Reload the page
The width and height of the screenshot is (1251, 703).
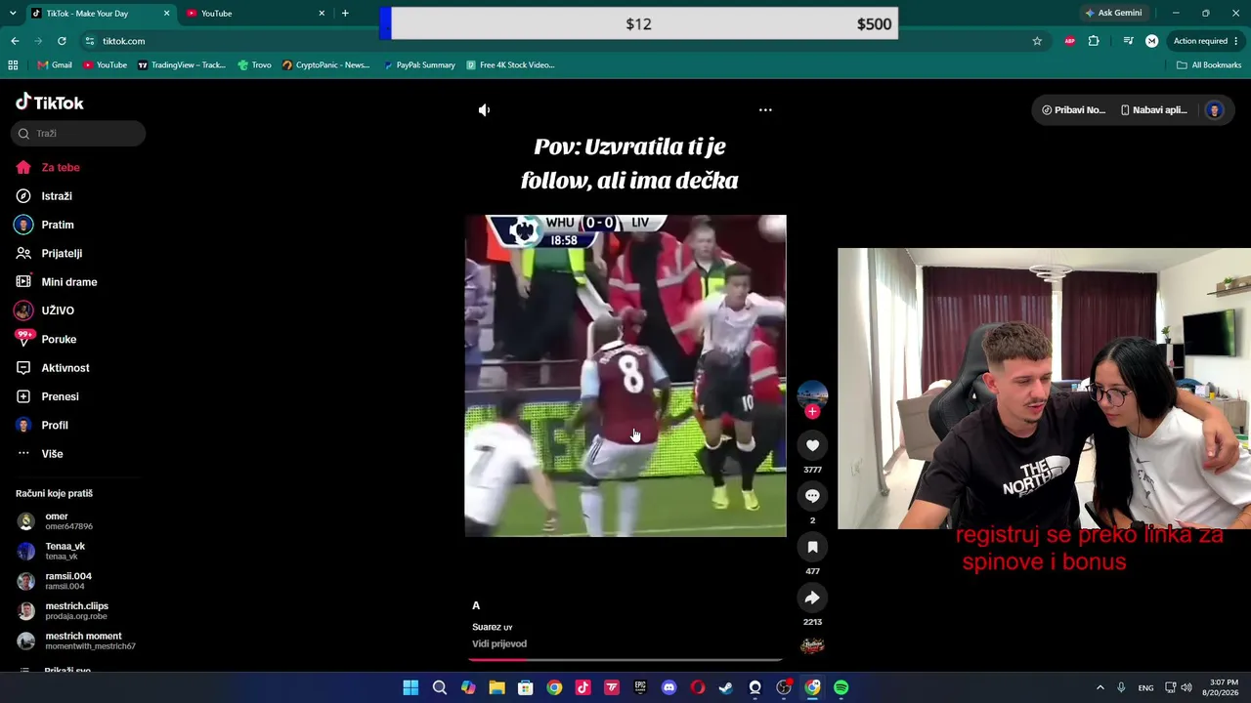pyautogui.click(x=62, y=41)
